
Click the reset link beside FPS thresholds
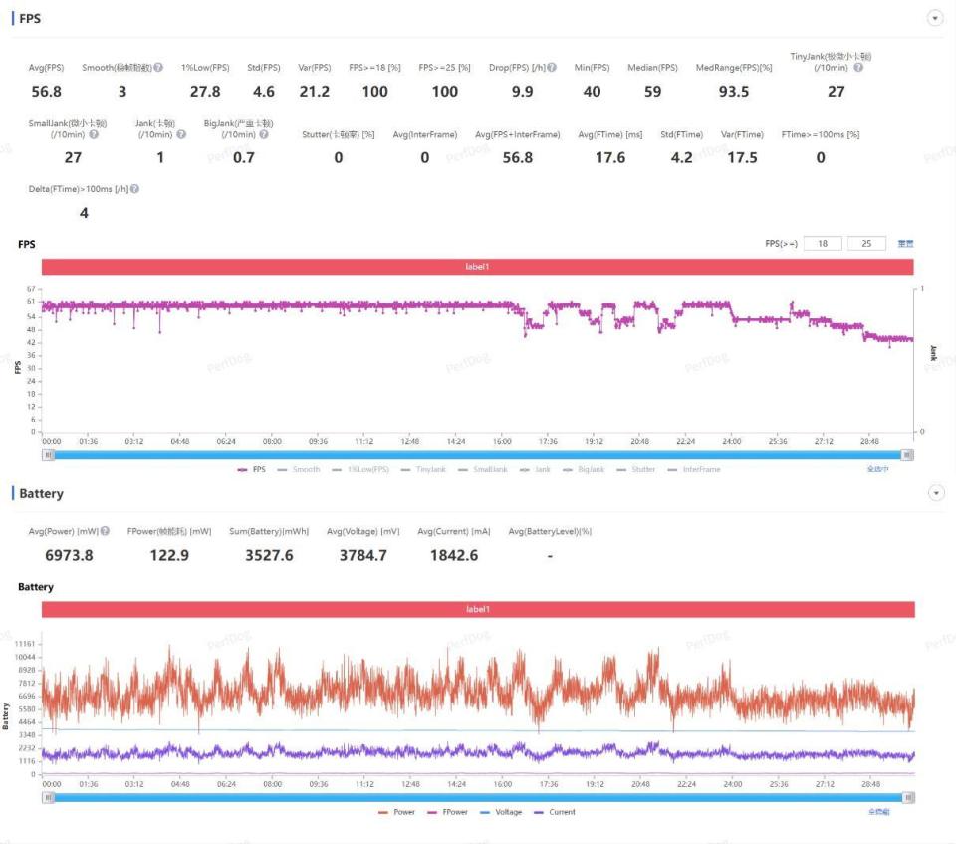point(905,244)
